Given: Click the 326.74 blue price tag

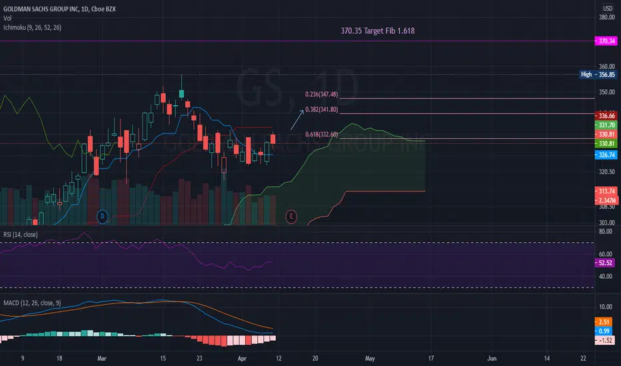Looking at the screenshot, I should pos(606,155).
